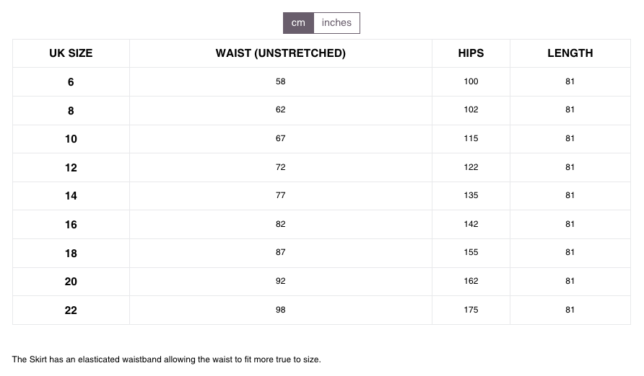Click the LENGTH column header
This screenshot has height=376, width=644.
[x=570, y=53]
